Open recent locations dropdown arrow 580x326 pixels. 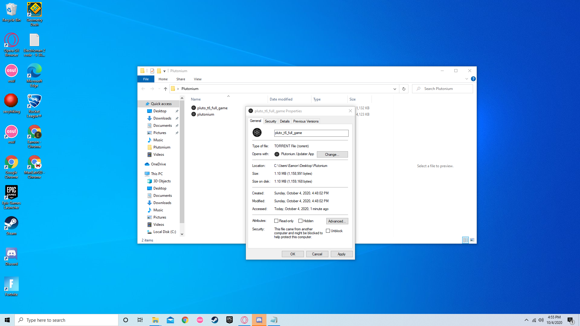[x=159, y=89]
